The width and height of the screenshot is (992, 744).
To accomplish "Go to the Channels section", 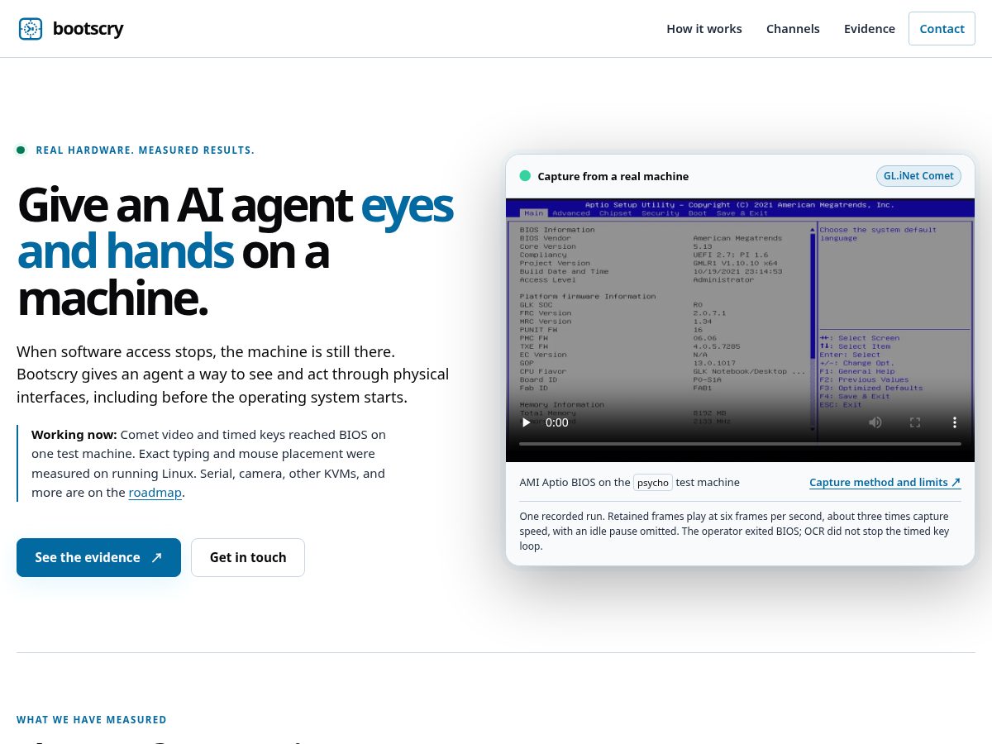I will point(793,29).
